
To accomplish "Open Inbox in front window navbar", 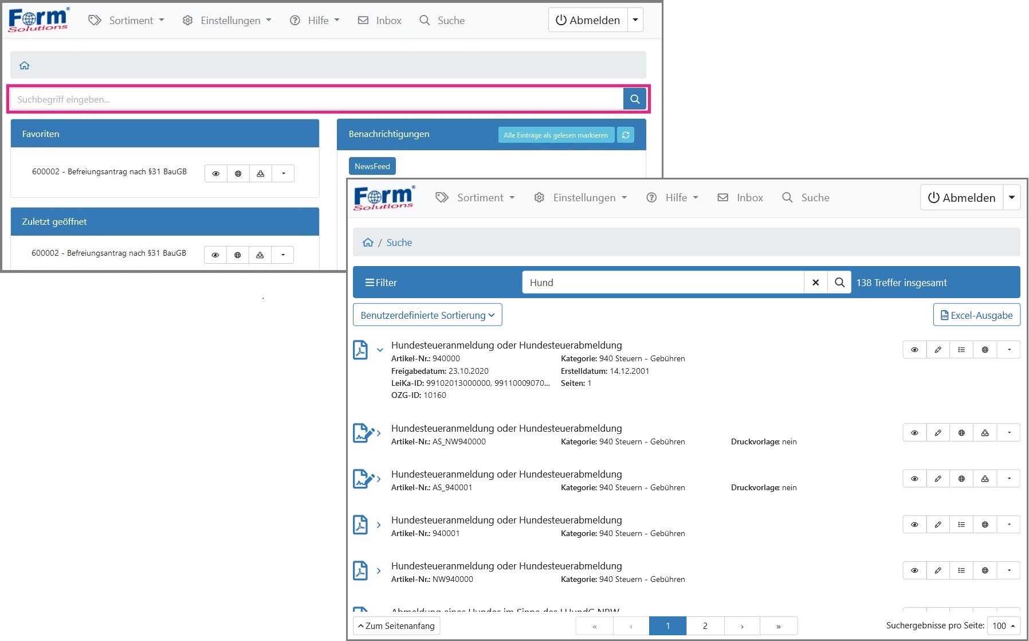I will (x=740, y=198).
